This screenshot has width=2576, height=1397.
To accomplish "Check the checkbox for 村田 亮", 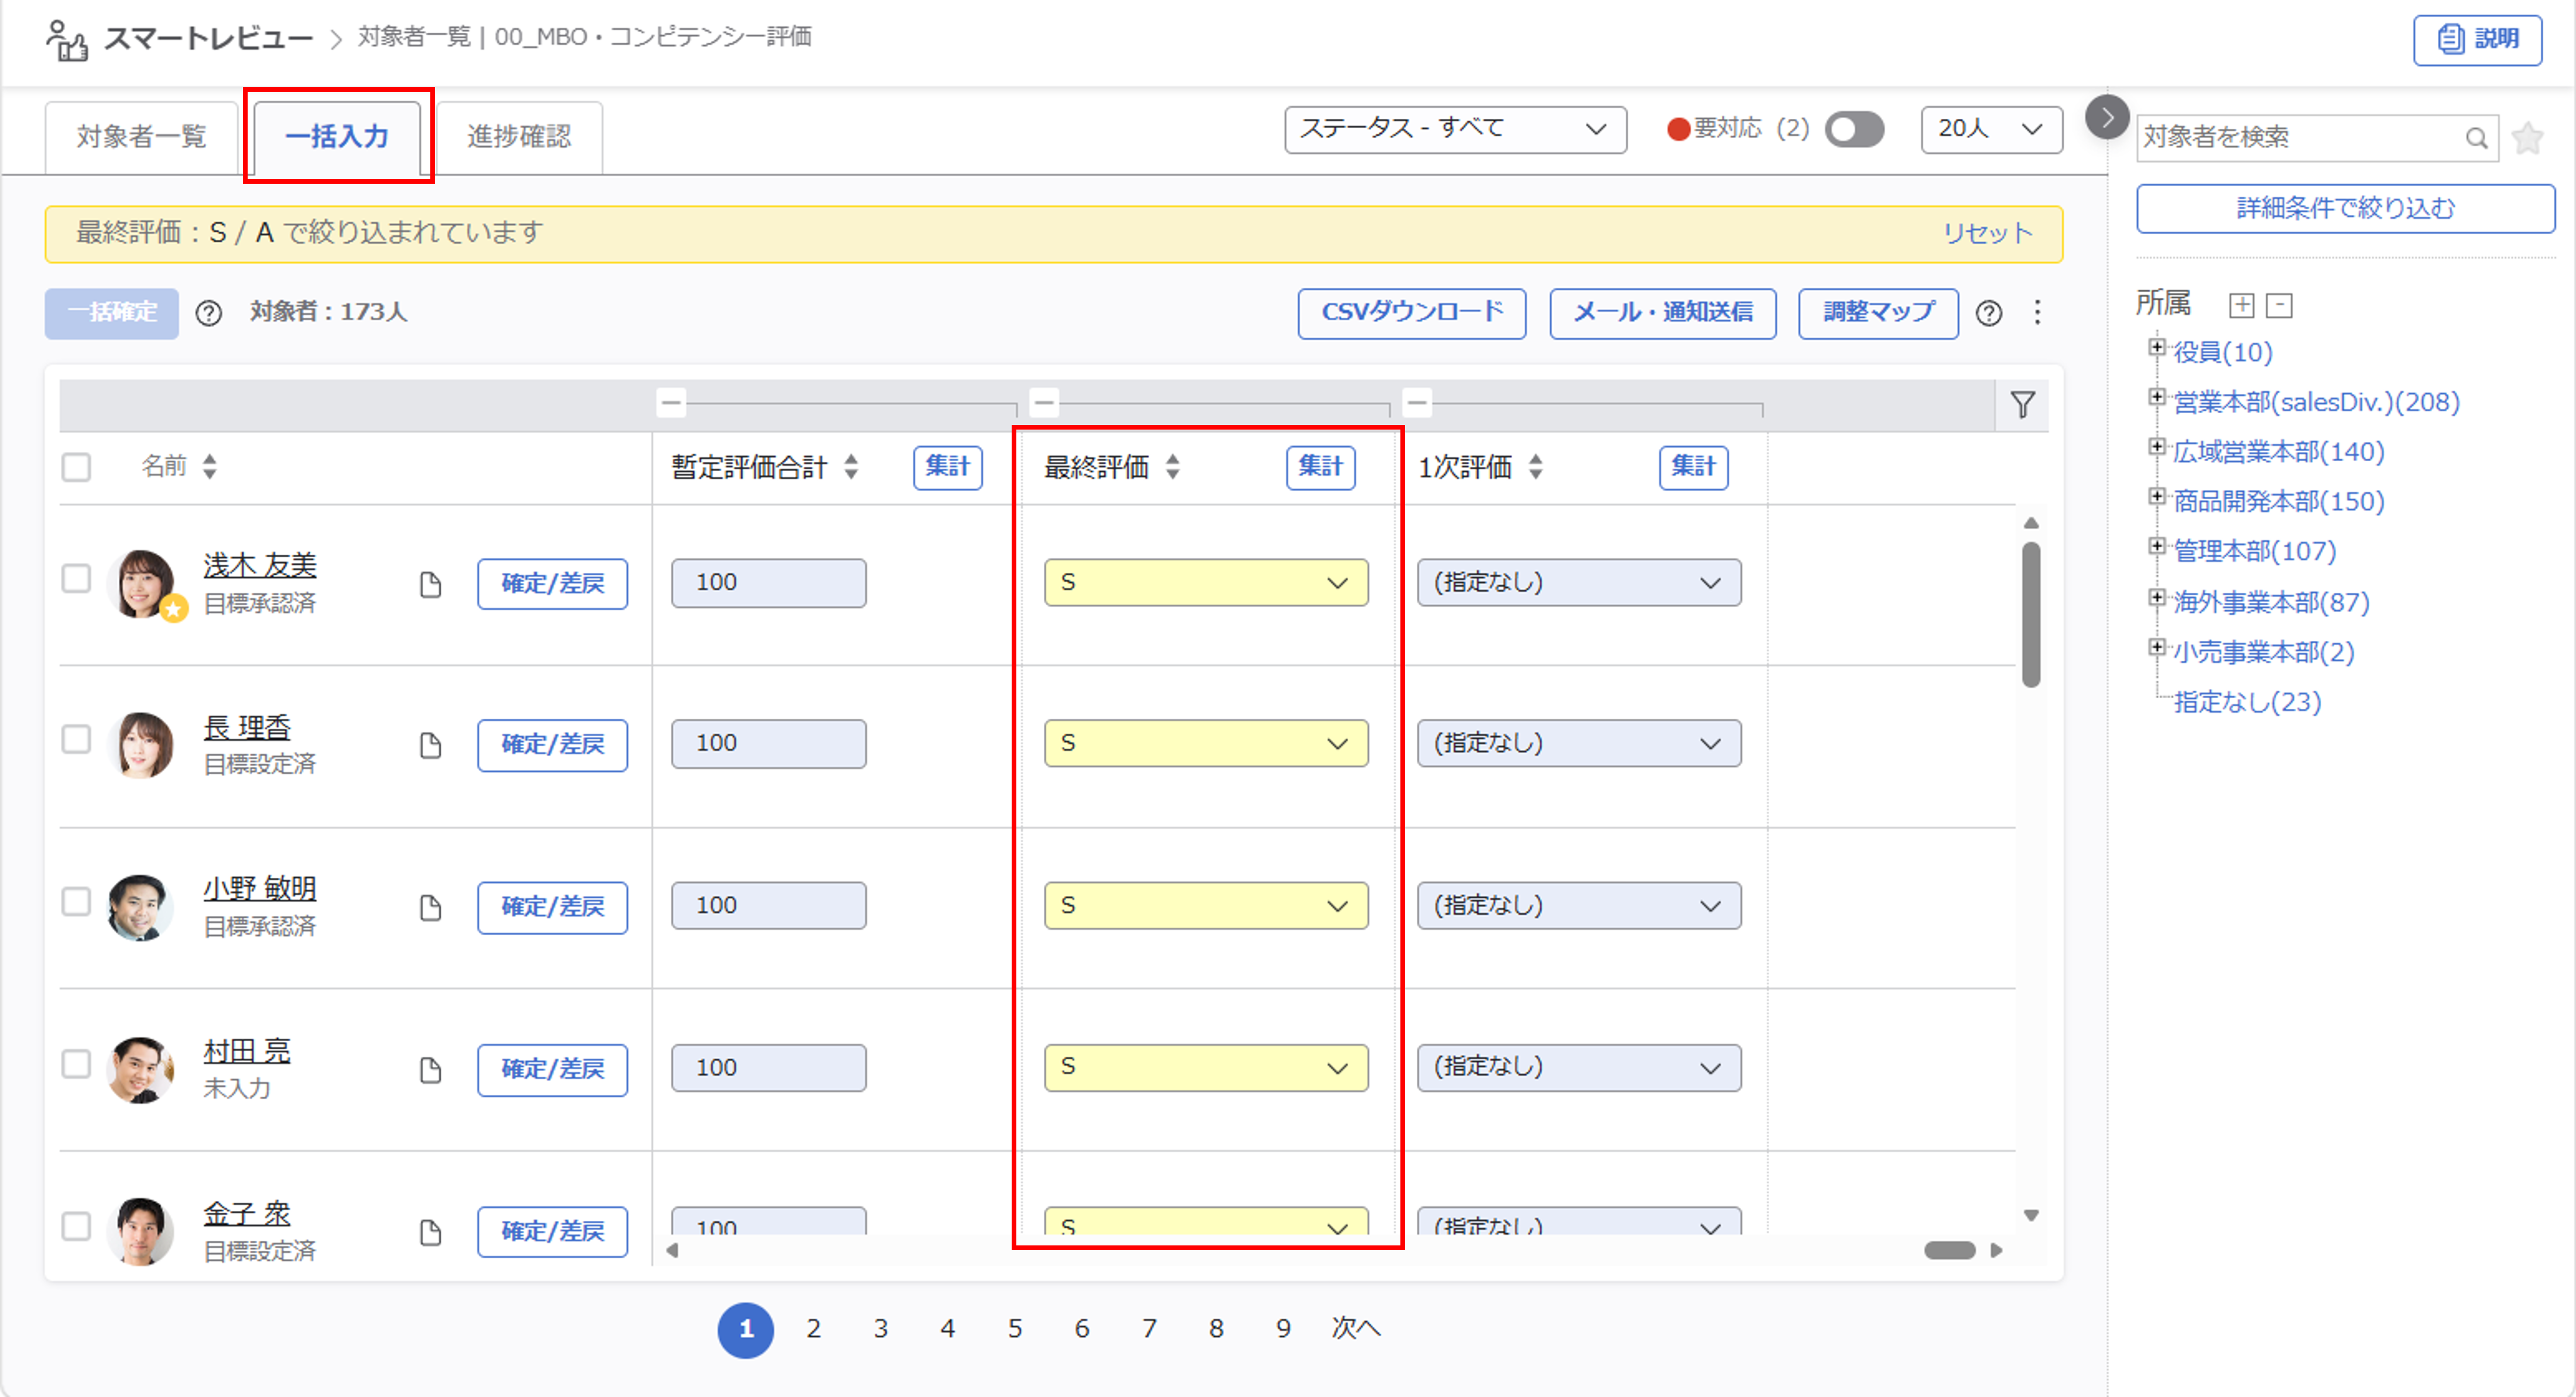I will point(76,1063).
